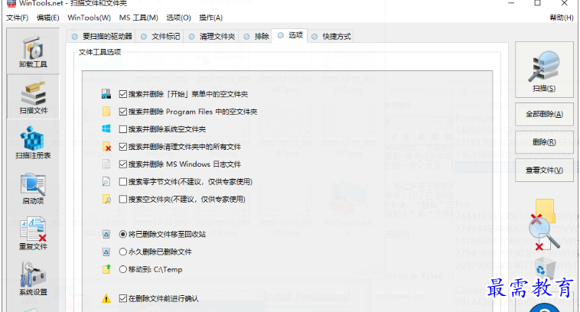The height and width of the screenshot is (312, 580).
Task: Toggle 搜索并删除「开始」菜单中的空文件夹 checkbox
Action: tap(122, 94)
